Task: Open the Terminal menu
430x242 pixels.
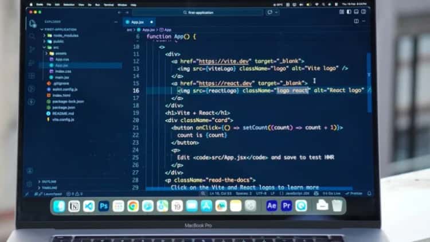Action: coord(108,5)
